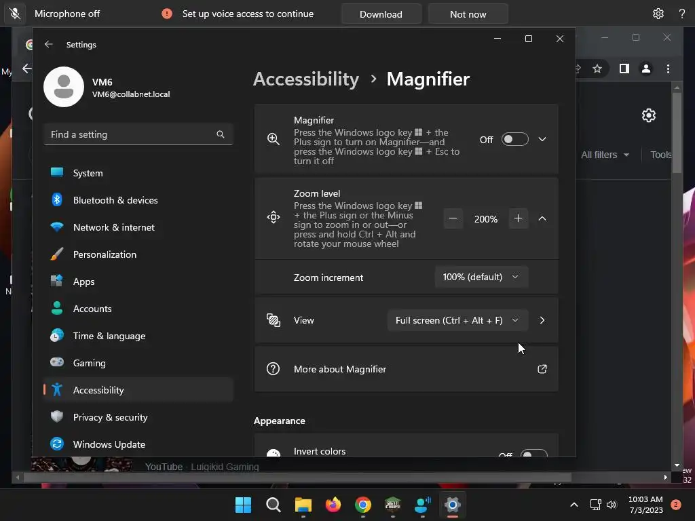The width and height of the screenshot is (695, 521).
Task: Open clock and date 10:03 AM
Action: [645, 505]
